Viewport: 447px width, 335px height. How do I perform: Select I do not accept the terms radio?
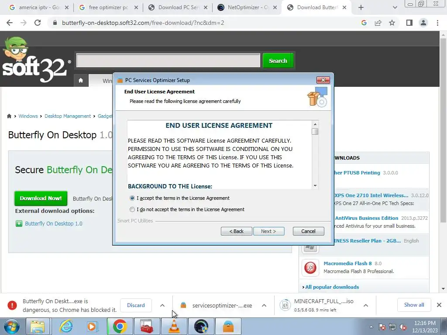132,209
